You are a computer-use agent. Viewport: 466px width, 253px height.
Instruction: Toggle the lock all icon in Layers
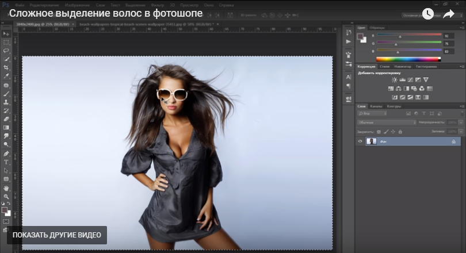point(401,132)
